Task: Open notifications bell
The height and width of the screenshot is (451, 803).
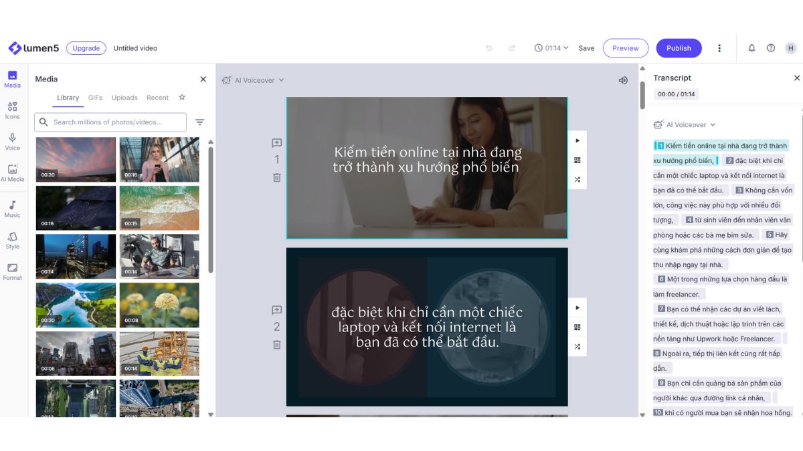Action: [751, 48]
